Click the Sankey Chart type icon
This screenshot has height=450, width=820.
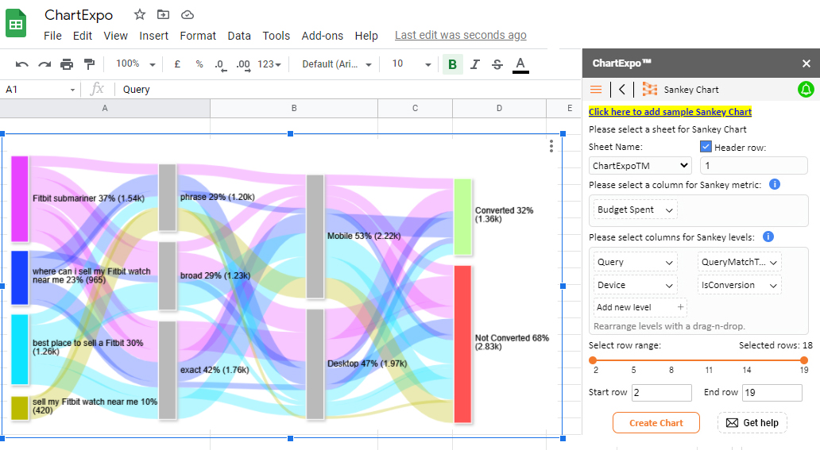[649, 90]
